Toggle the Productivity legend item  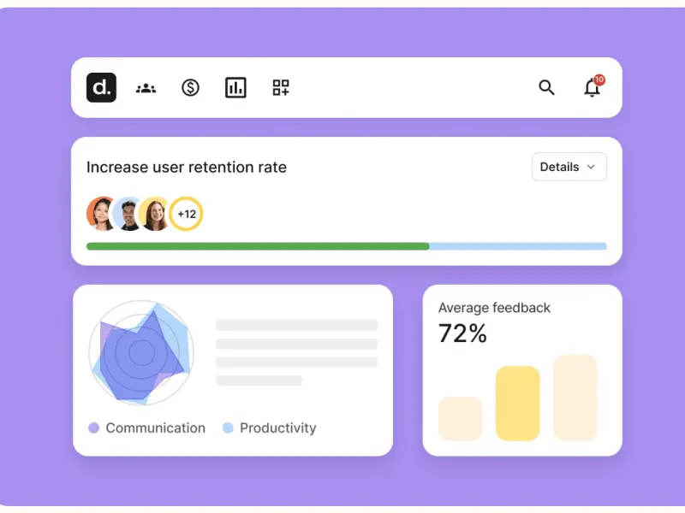(270, 427)
